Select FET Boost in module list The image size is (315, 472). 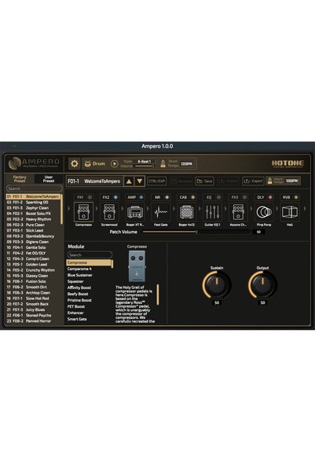76,306
